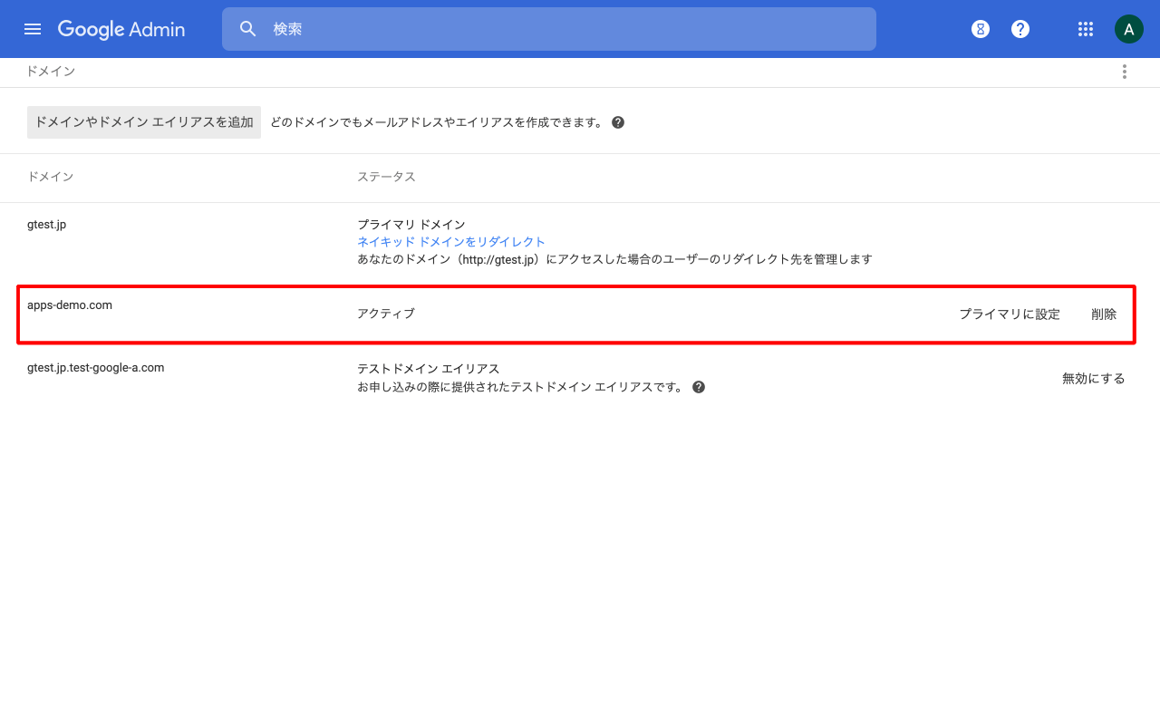The height and width of the screenshot is (725, 1160).
Task: Select the gtest.jp domain name
Action: pos(46,224)
